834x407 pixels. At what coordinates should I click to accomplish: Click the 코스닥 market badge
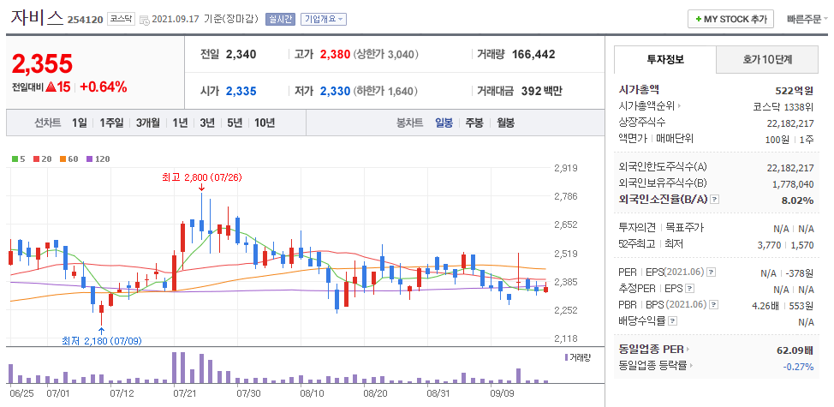[x=120, y=19]
